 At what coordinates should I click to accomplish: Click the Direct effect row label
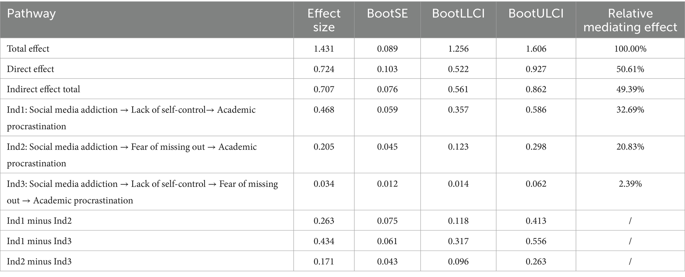click(30, 69)
